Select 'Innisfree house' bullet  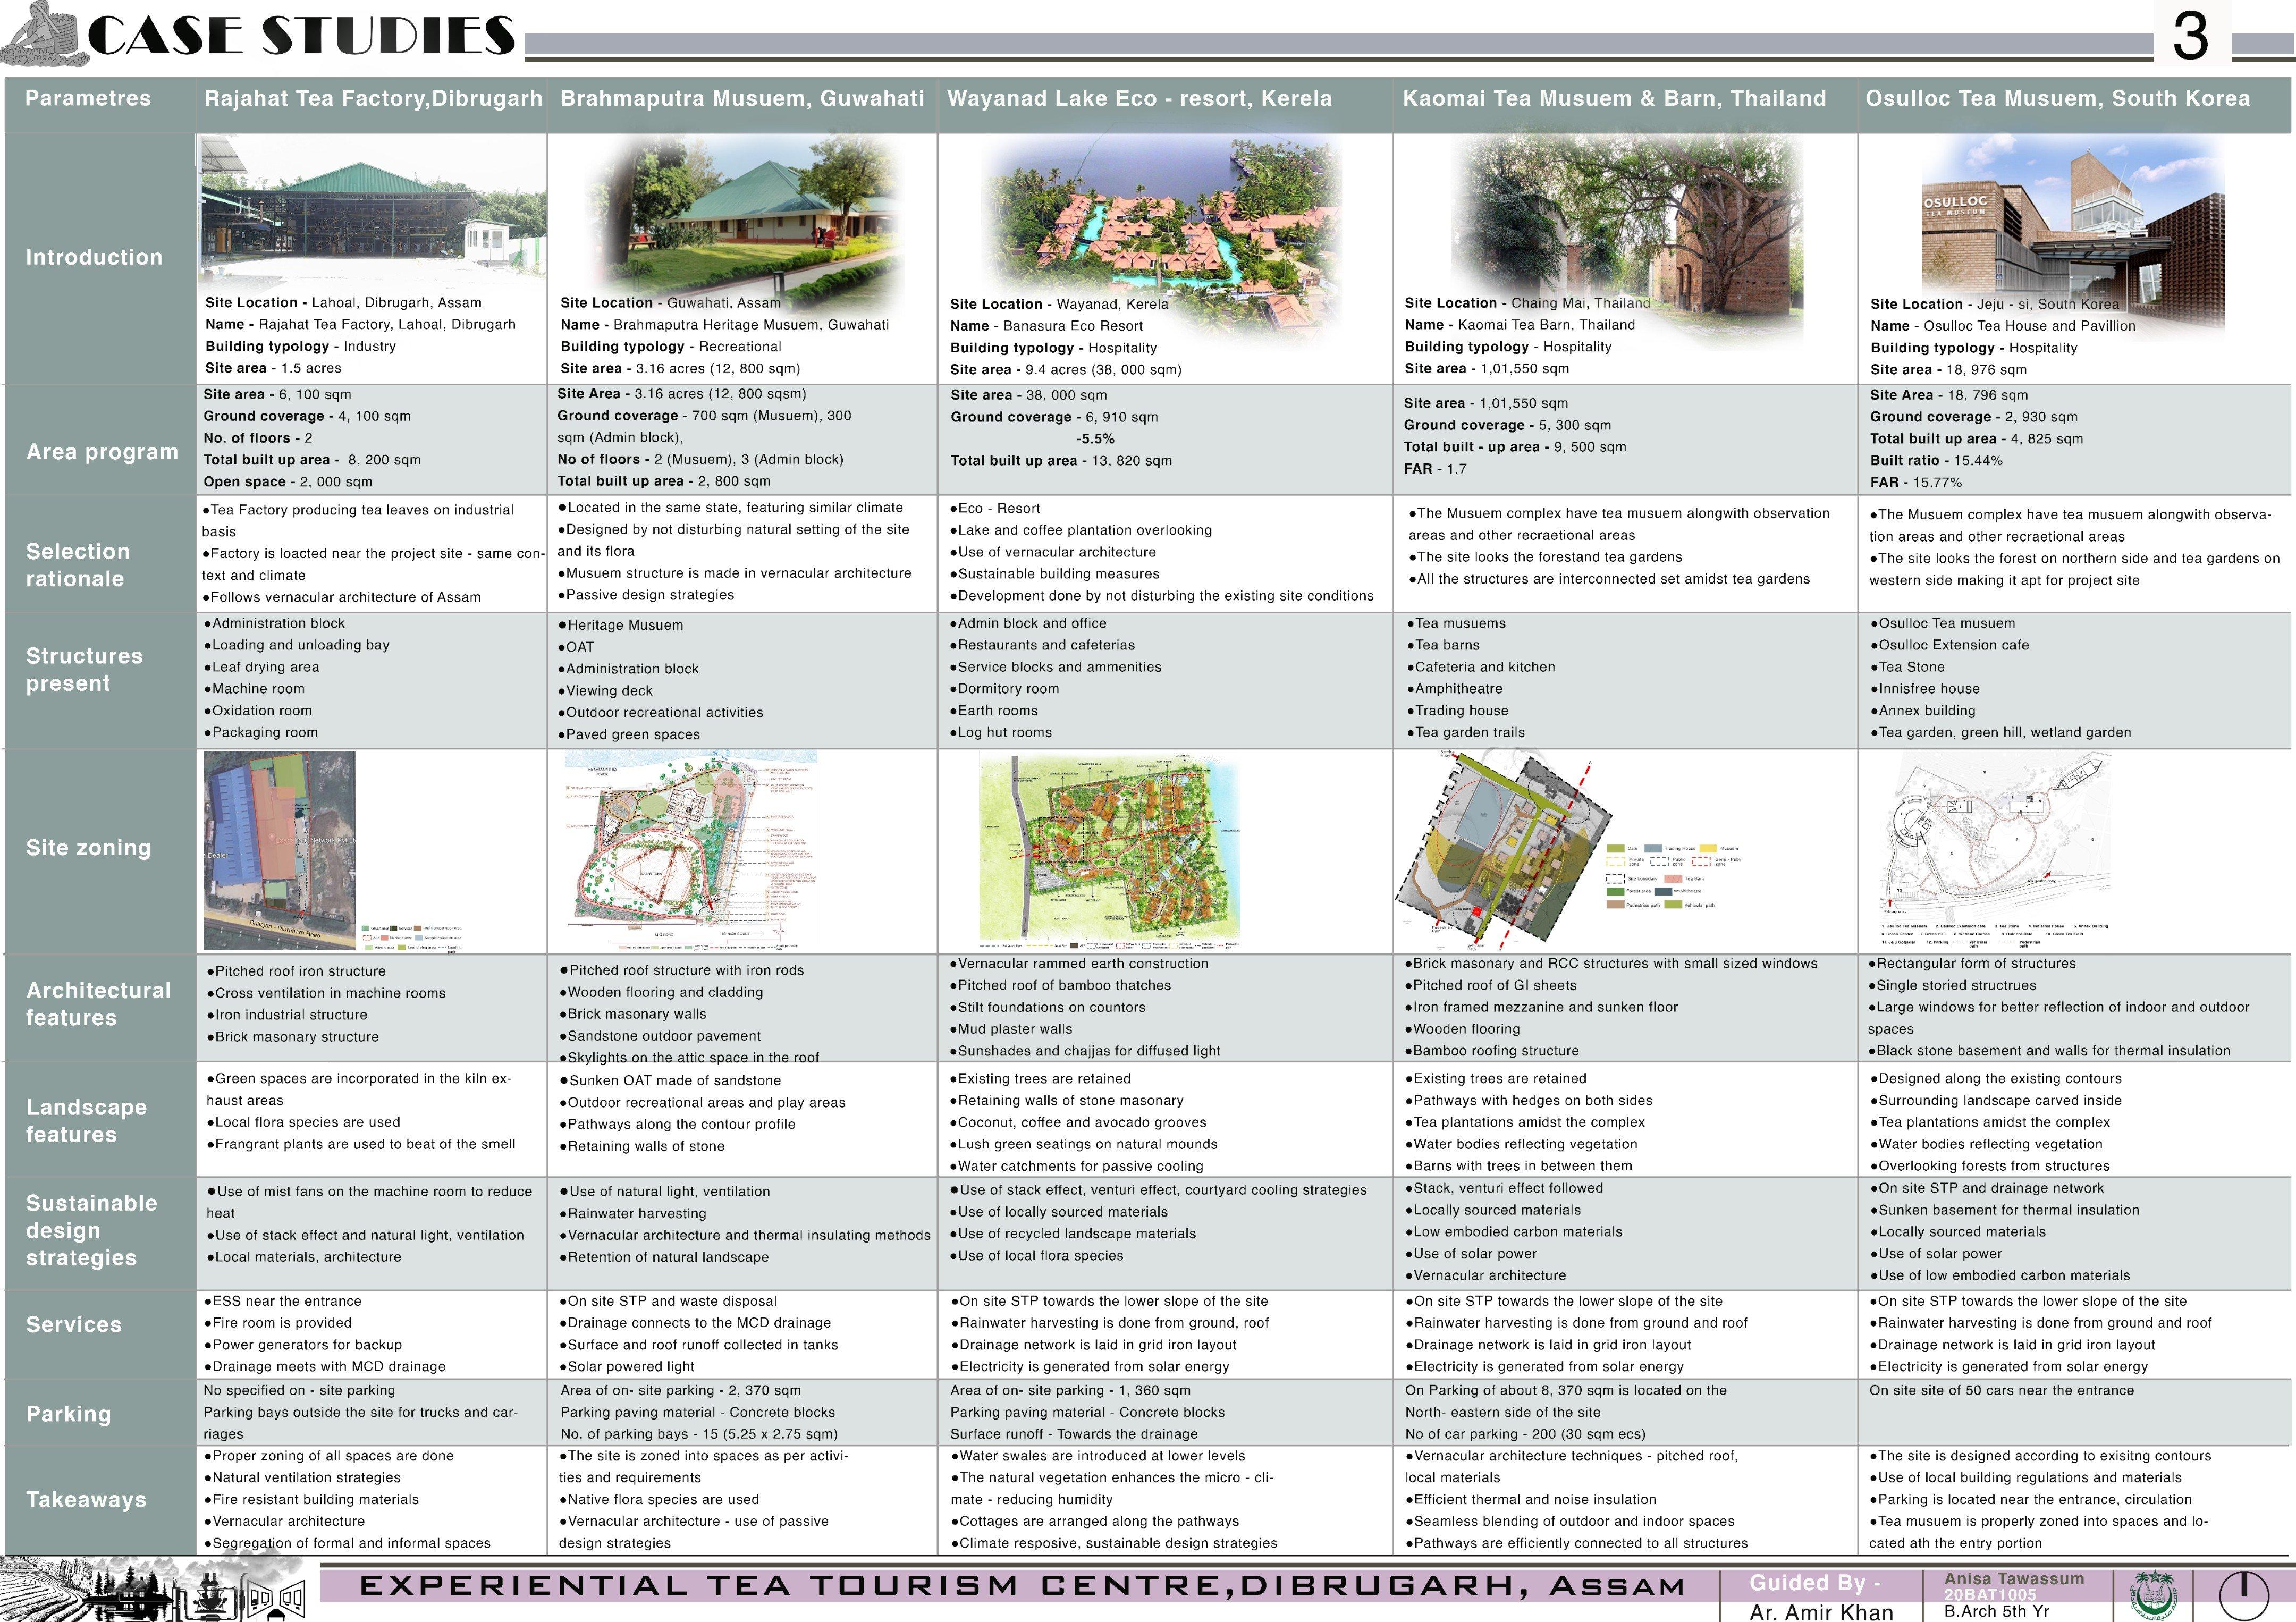coord(1925,688)
